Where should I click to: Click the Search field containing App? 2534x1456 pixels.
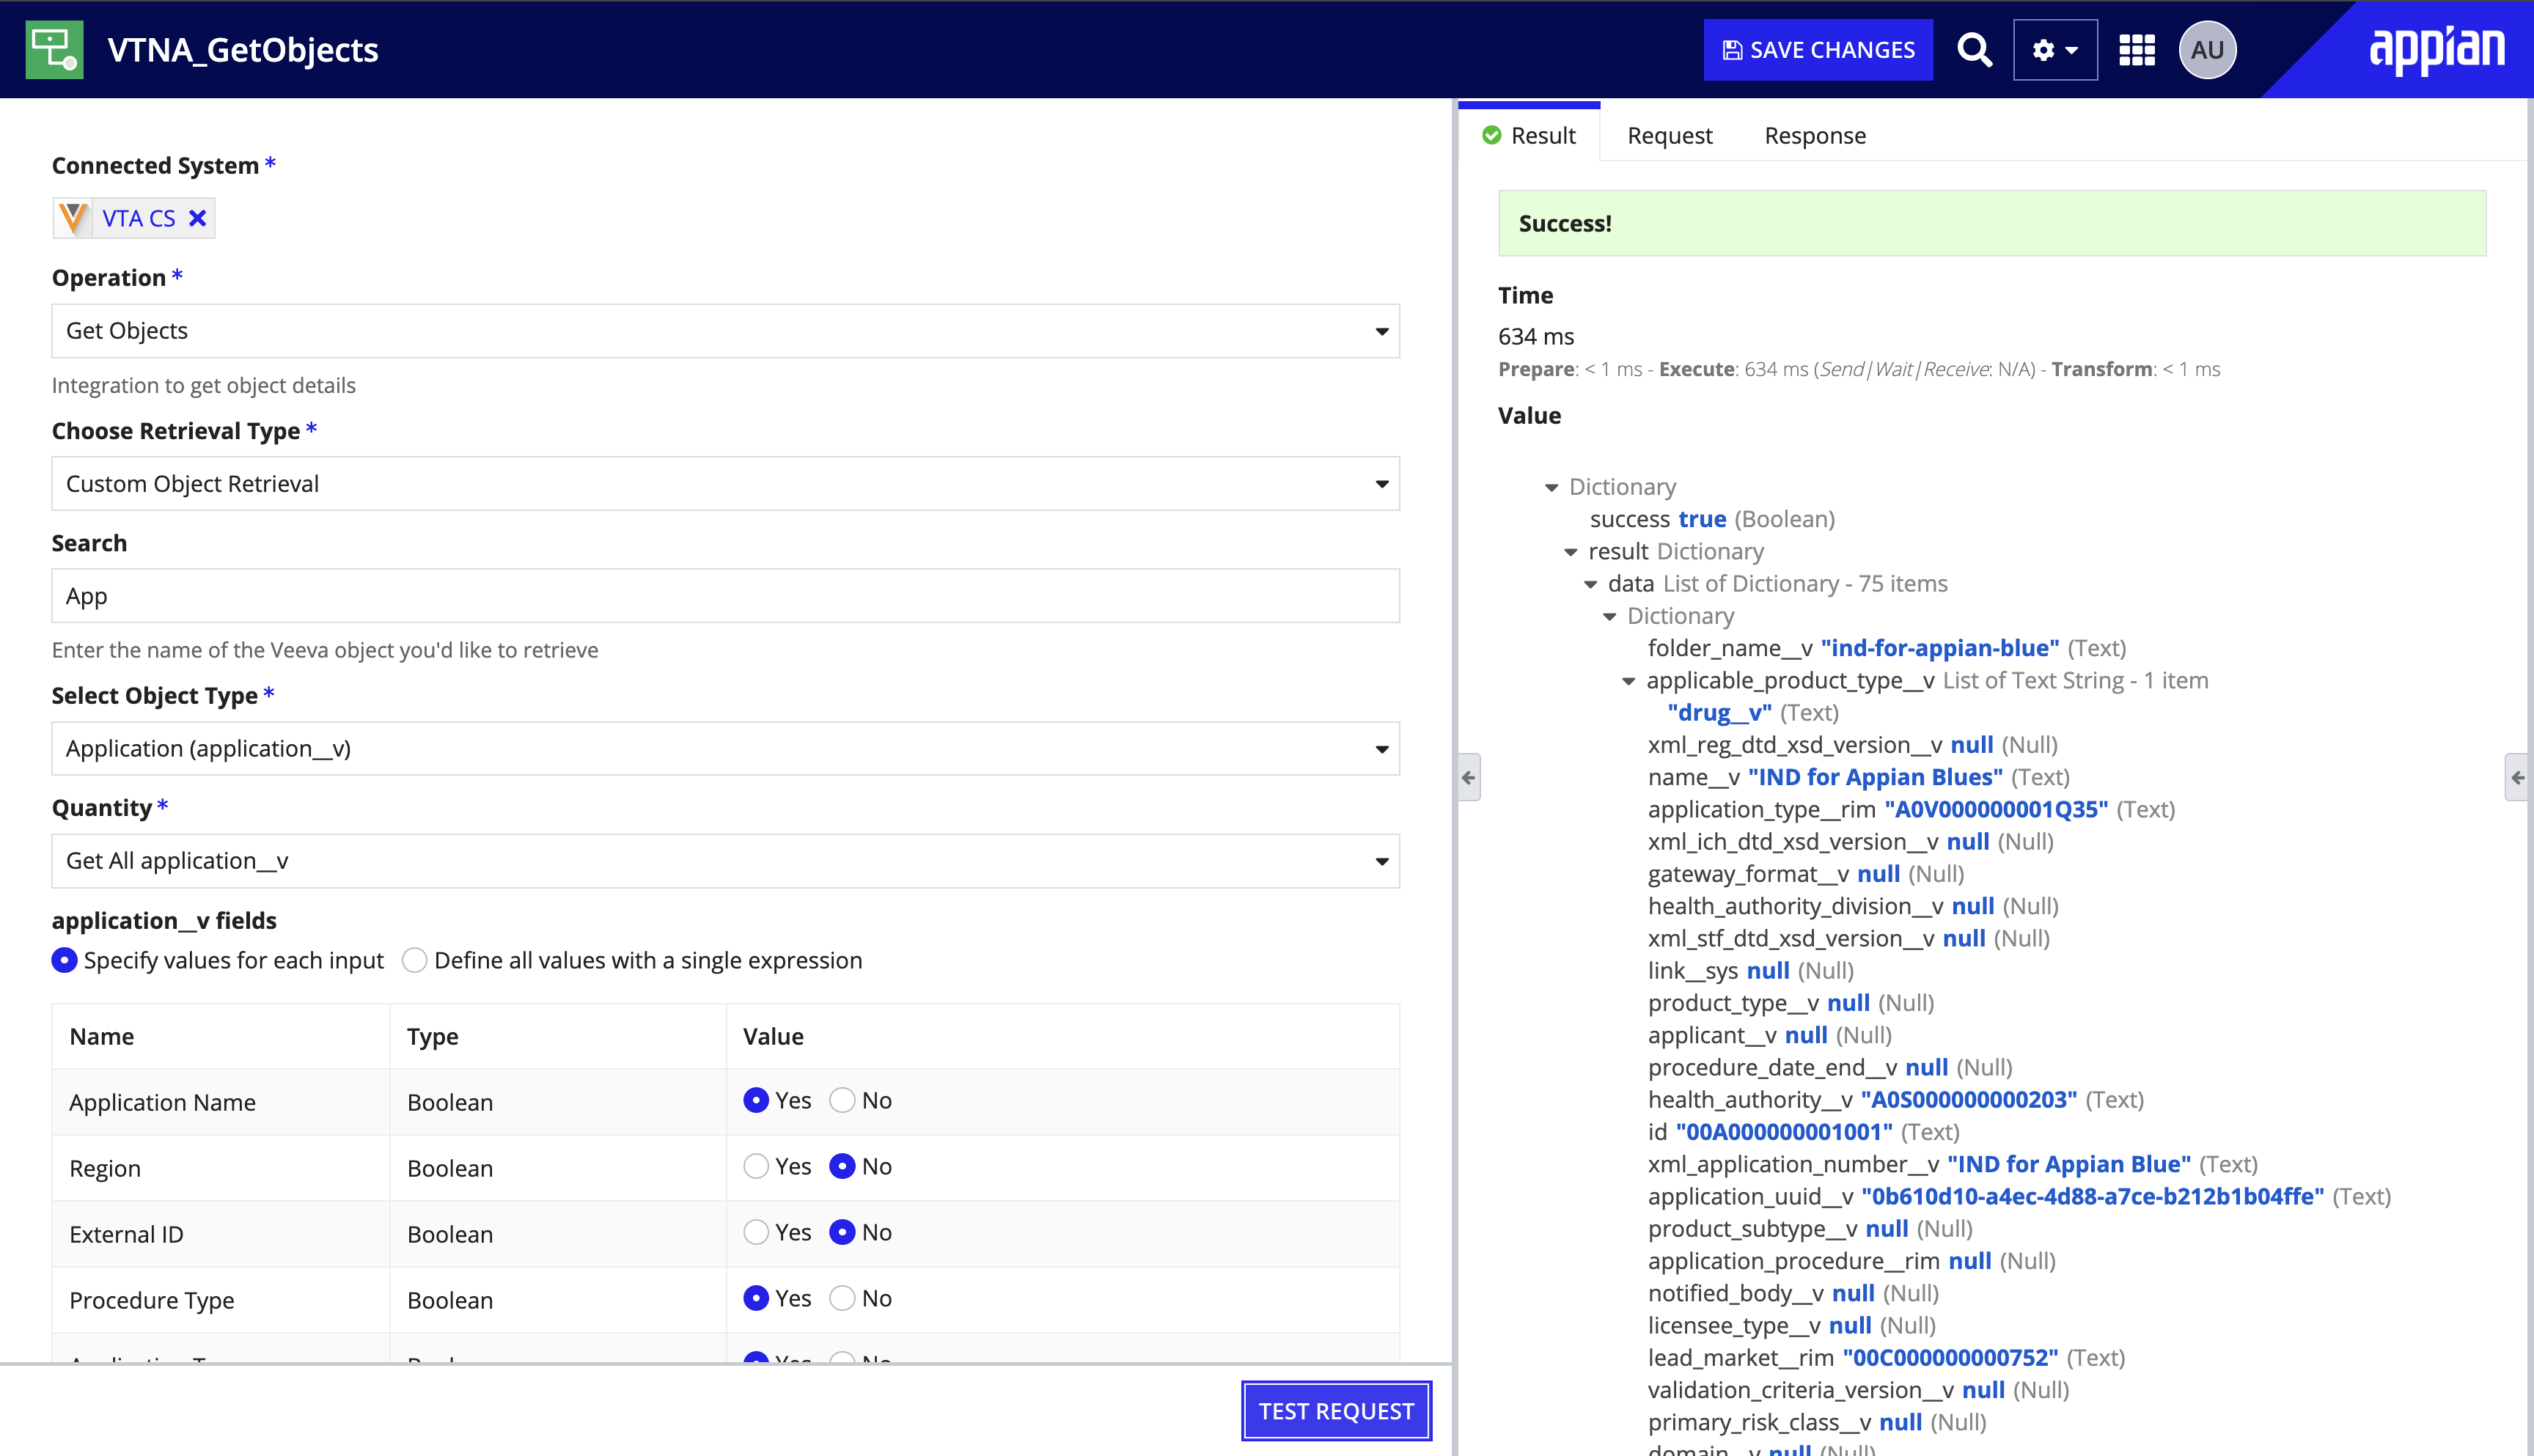[x=725, y=596]
